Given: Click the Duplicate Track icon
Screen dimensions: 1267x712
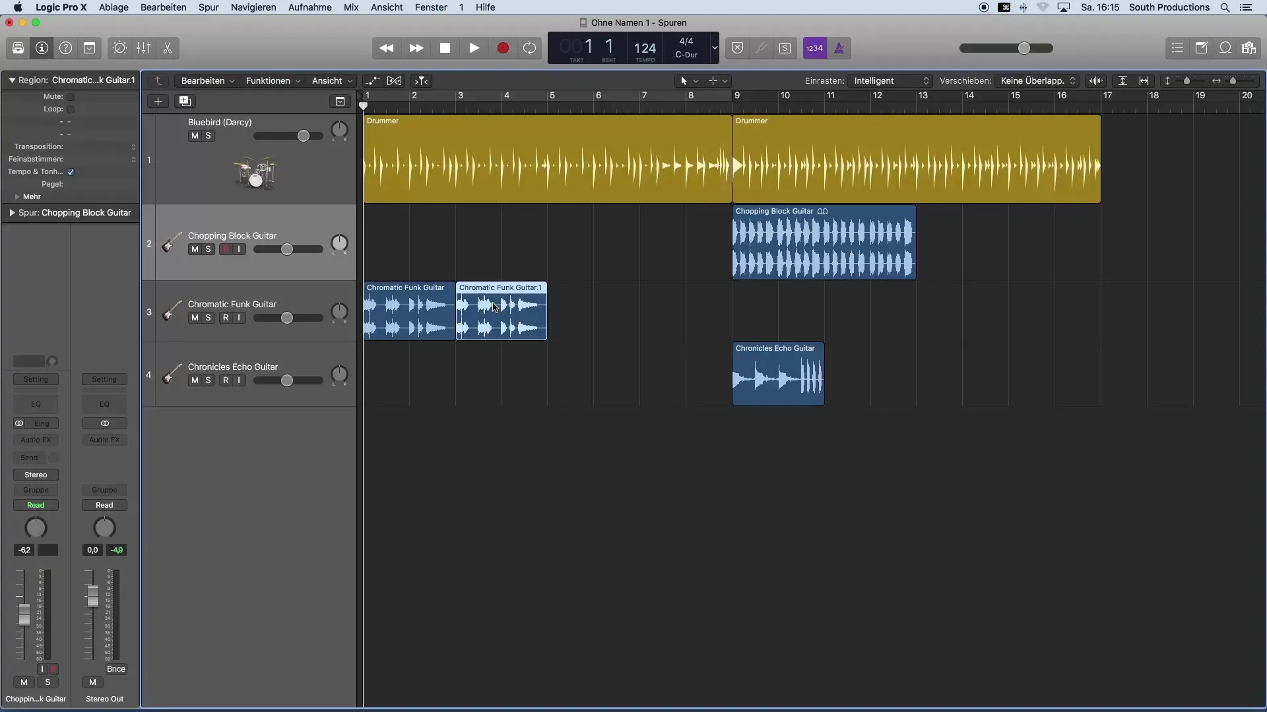Looking at the screenshot, I should pyautogui.click(x=185, y=101).
